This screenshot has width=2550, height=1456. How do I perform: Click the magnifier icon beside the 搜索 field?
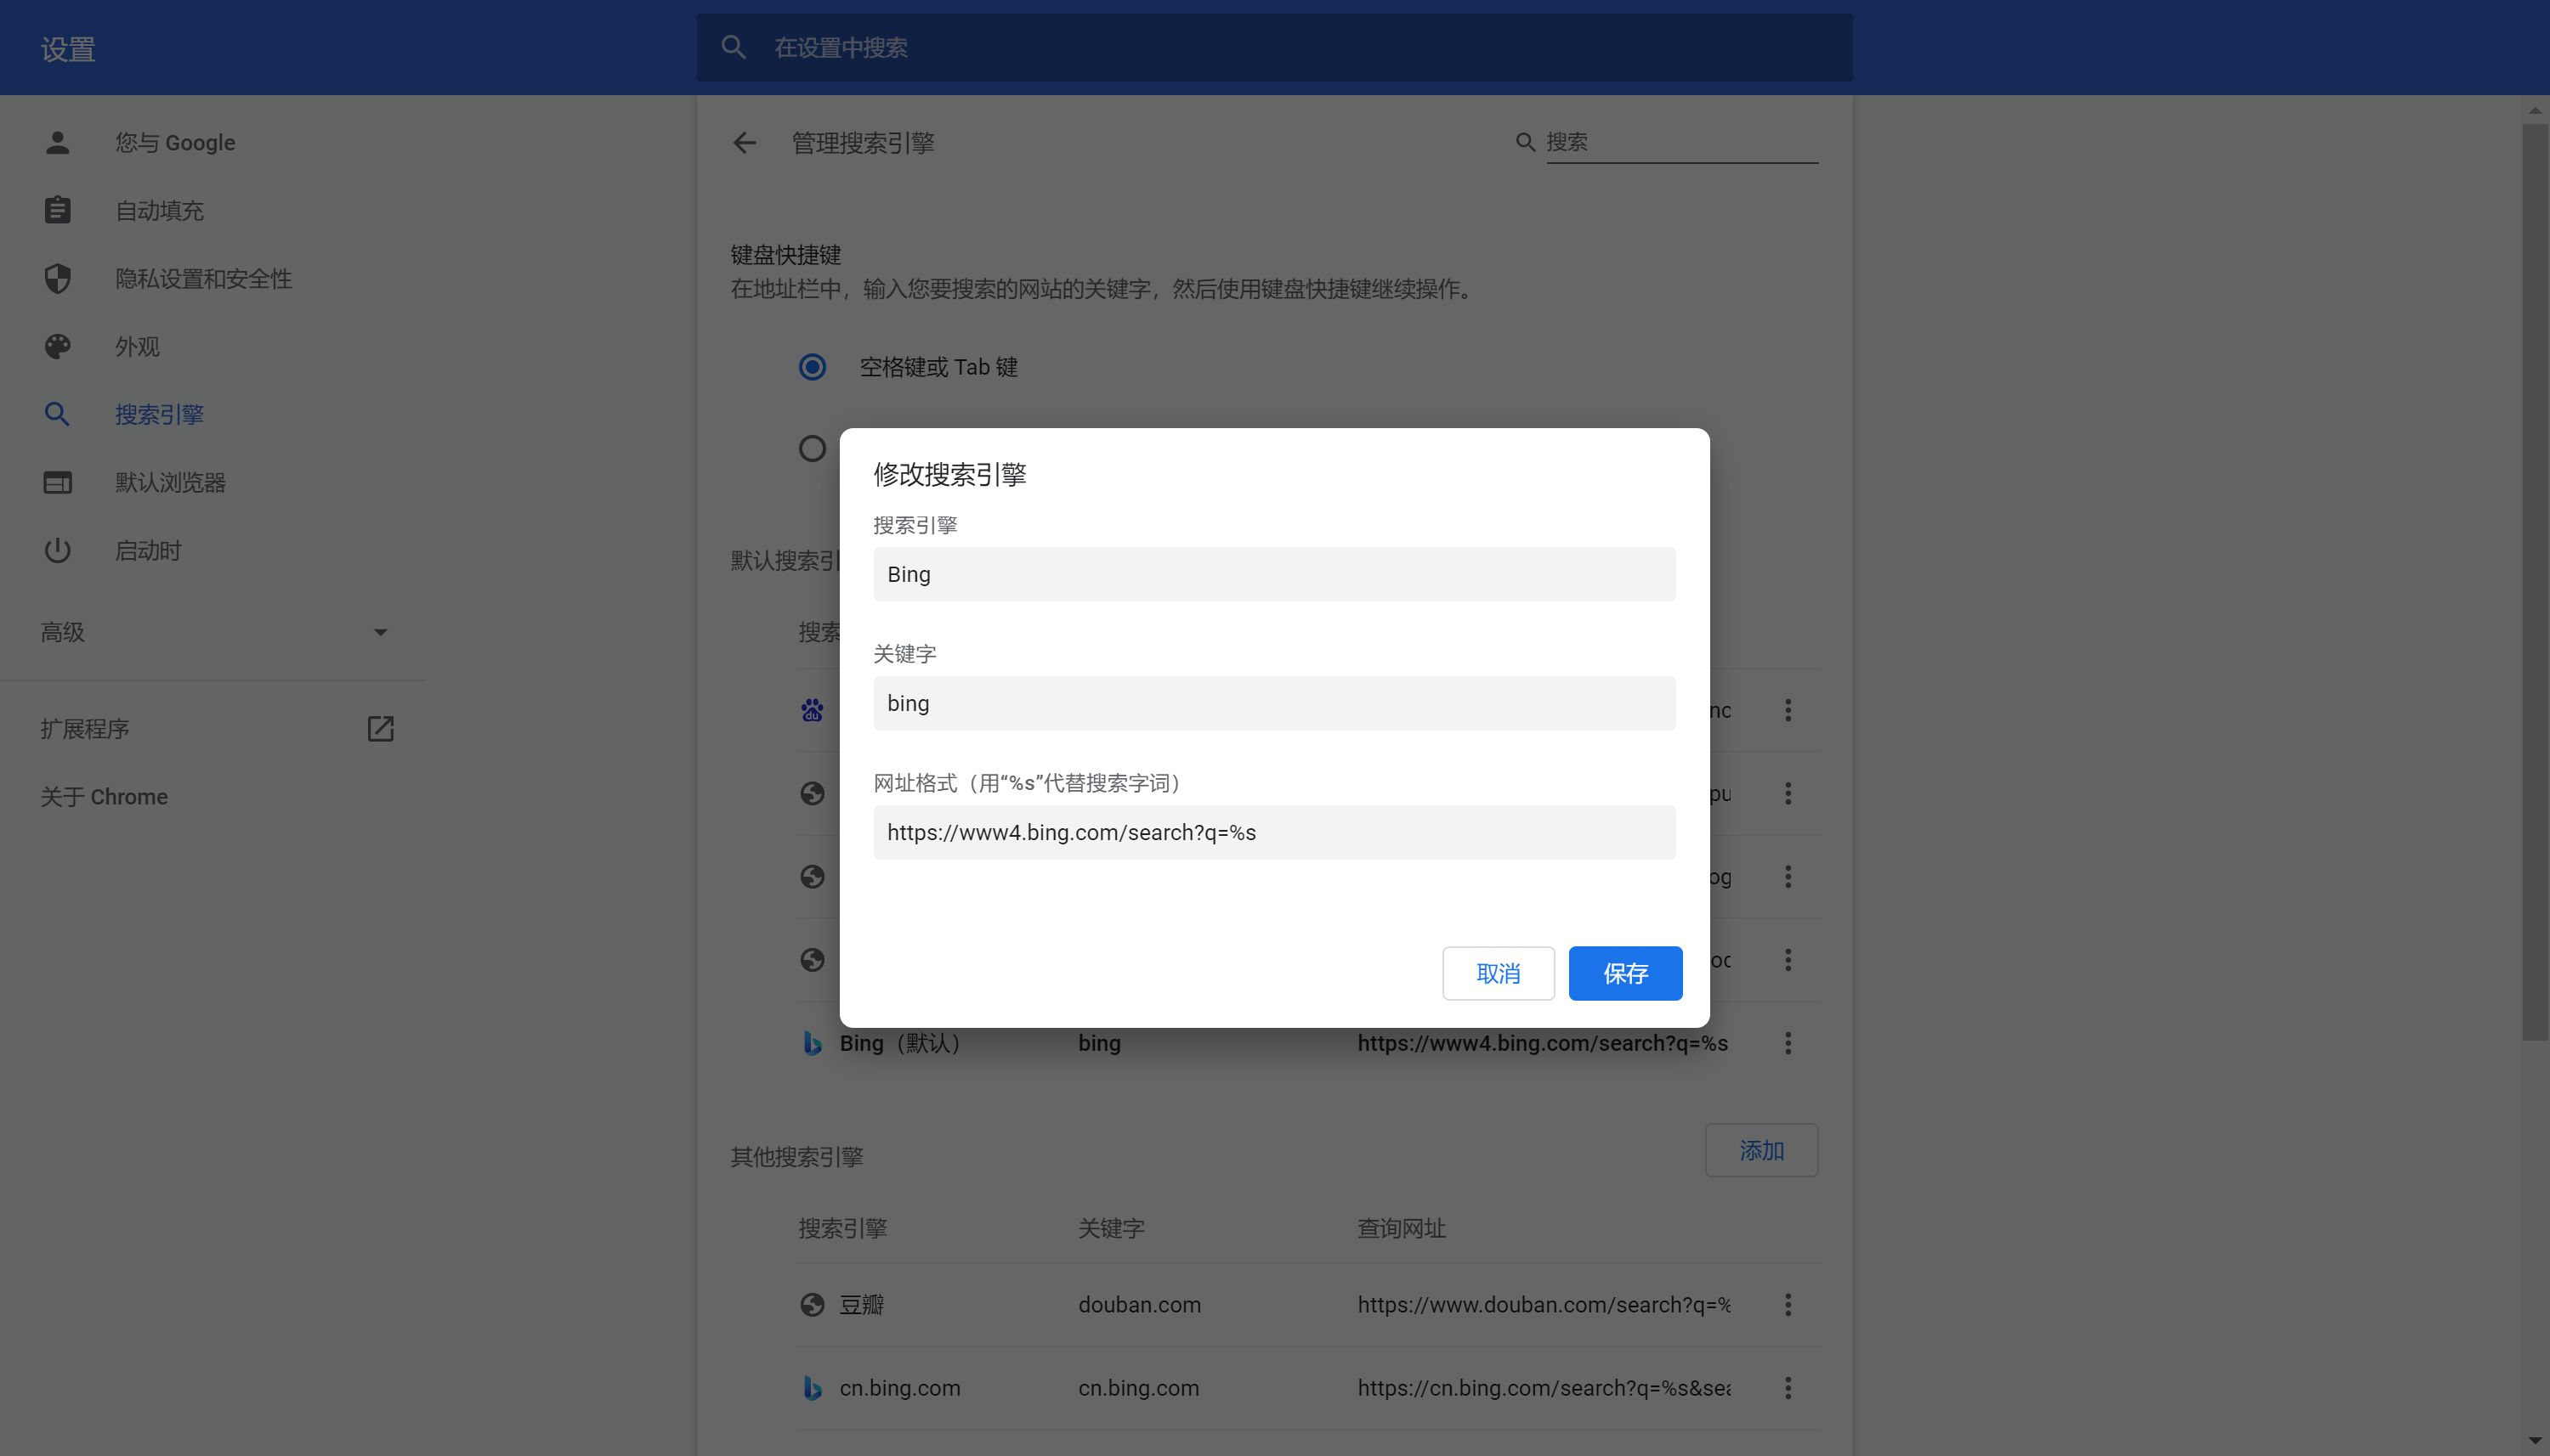[x=1525, y=142]
